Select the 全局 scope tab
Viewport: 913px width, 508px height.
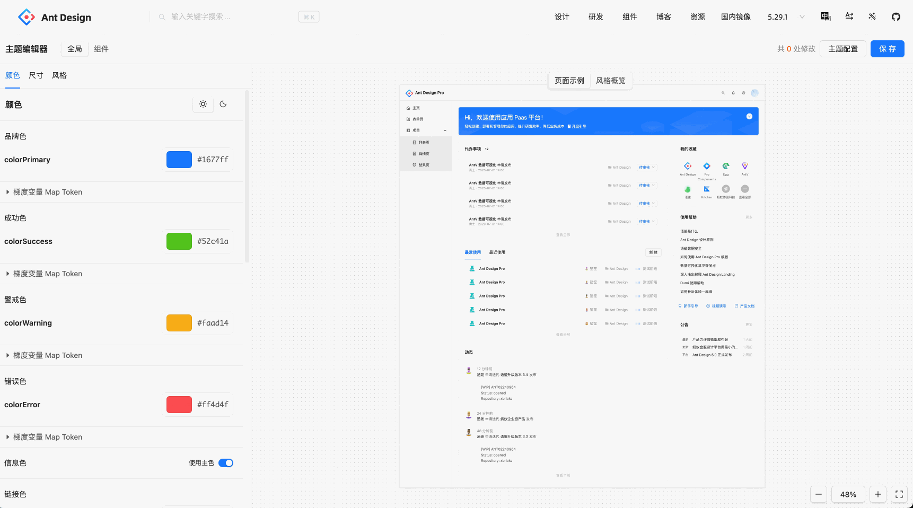(x=75, y=49)
